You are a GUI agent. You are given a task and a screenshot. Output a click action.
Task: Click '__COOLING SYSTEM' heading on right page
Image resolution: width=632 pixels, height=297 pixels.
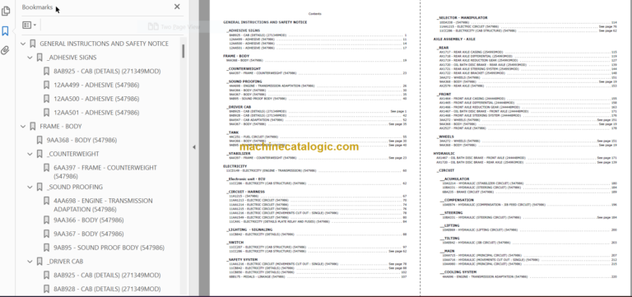458,272
